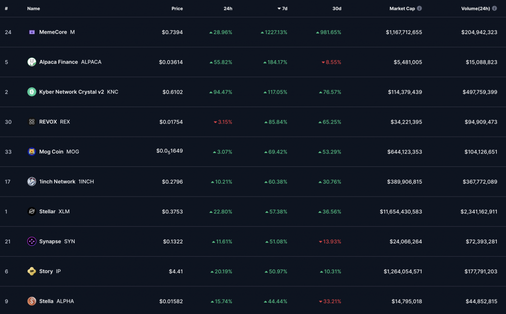Image resolution: width=506 pixels, height=314 pixels.
Task: Sort table by the 24h column header
Action: pos(228,8)
